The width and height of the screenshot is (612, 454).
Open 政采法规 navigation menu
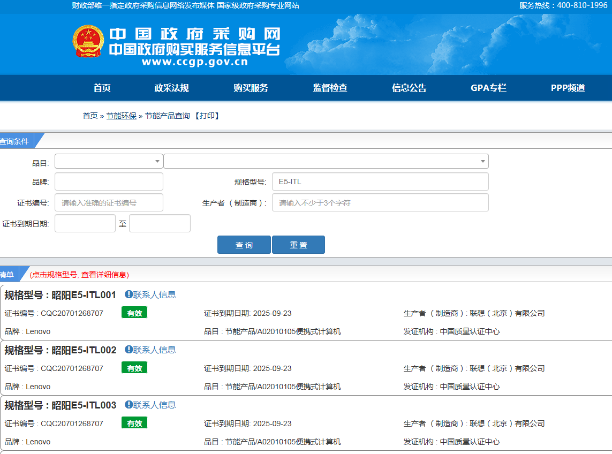pyautogui.click(x=172, y=88)
